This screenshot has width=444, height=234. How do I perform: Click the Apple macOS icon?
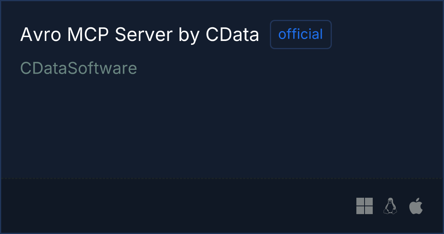tap(416, 206)
